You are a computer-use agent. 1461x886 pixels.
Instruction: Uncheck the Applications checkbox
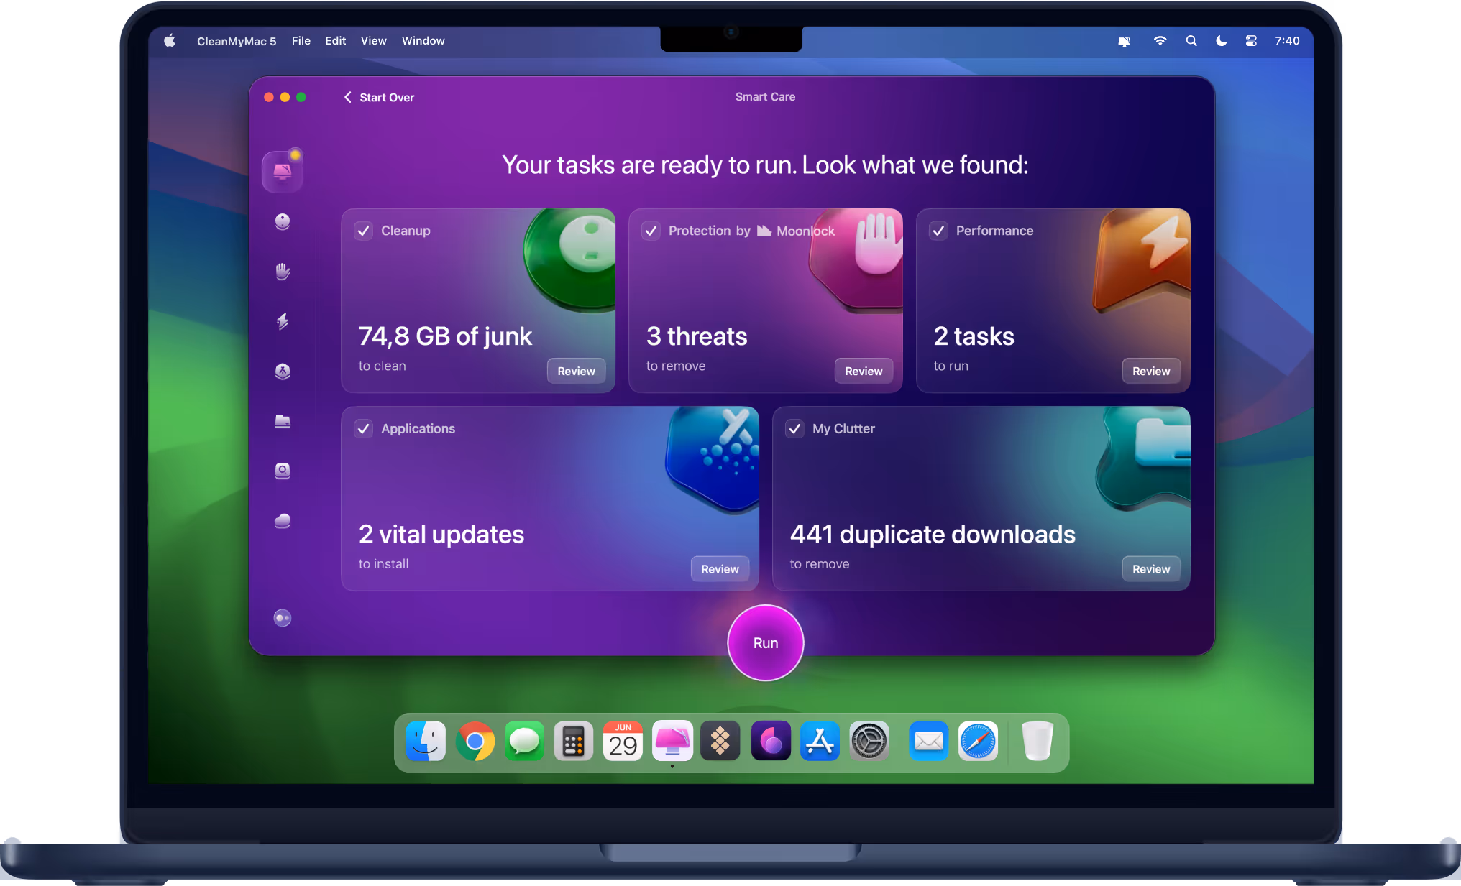[x=364, y=429]
